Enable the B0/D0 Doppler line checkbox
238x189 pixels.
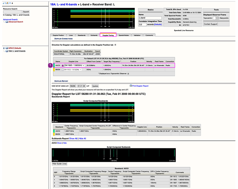pyautogui.click(x=63, y=70)
